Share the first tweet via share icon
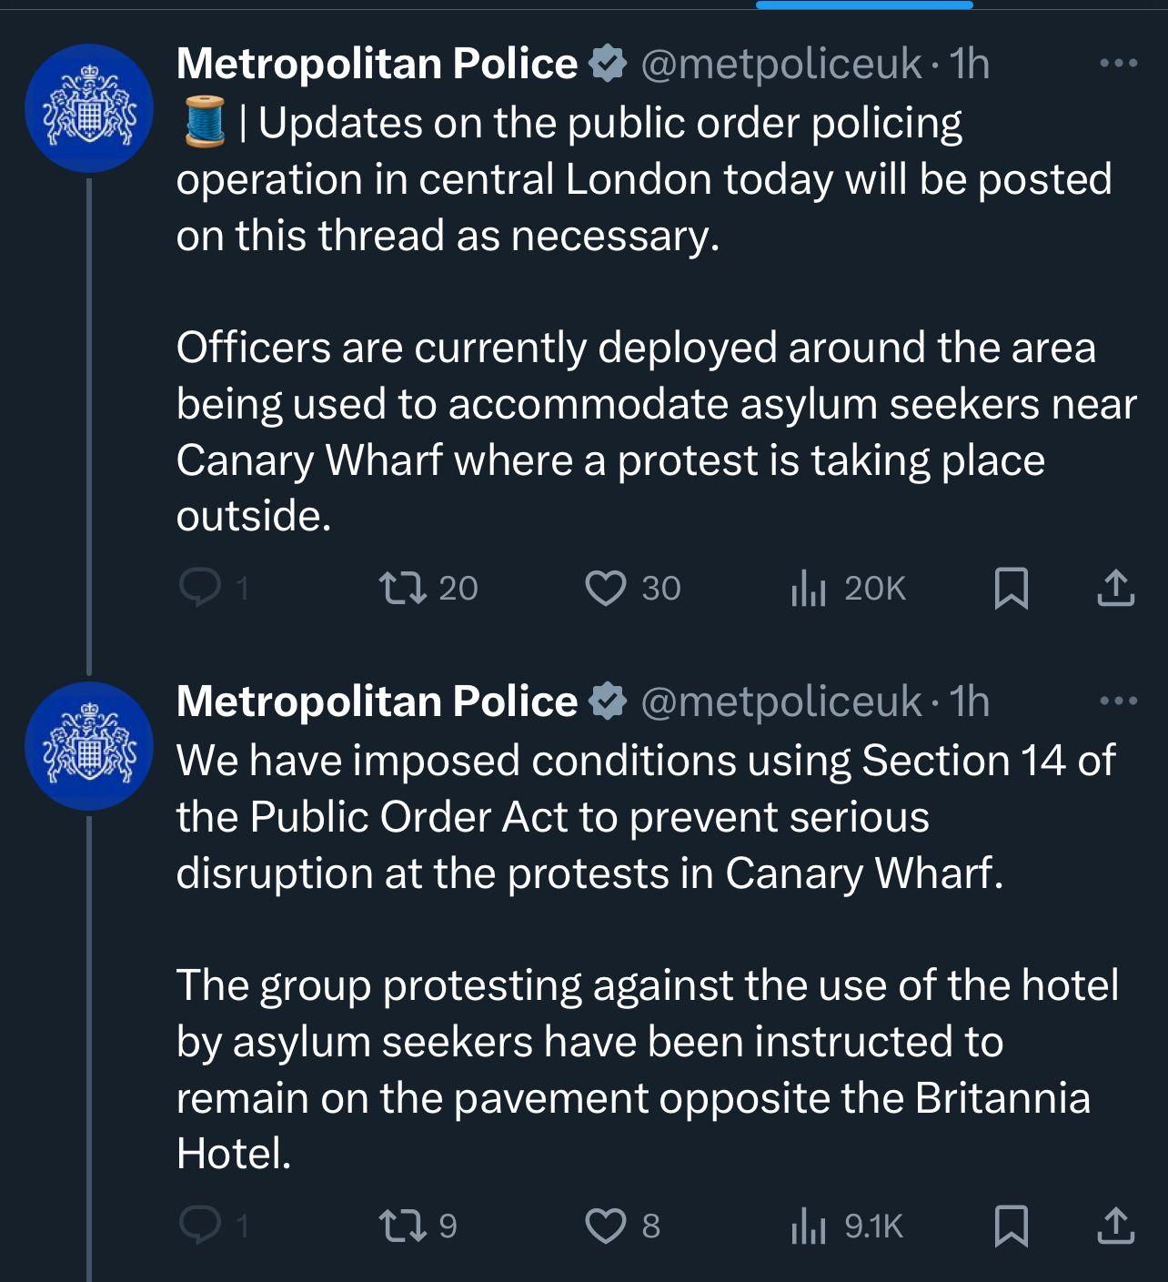This screenshot has width=1168, height=1282. coord(1115,588)
